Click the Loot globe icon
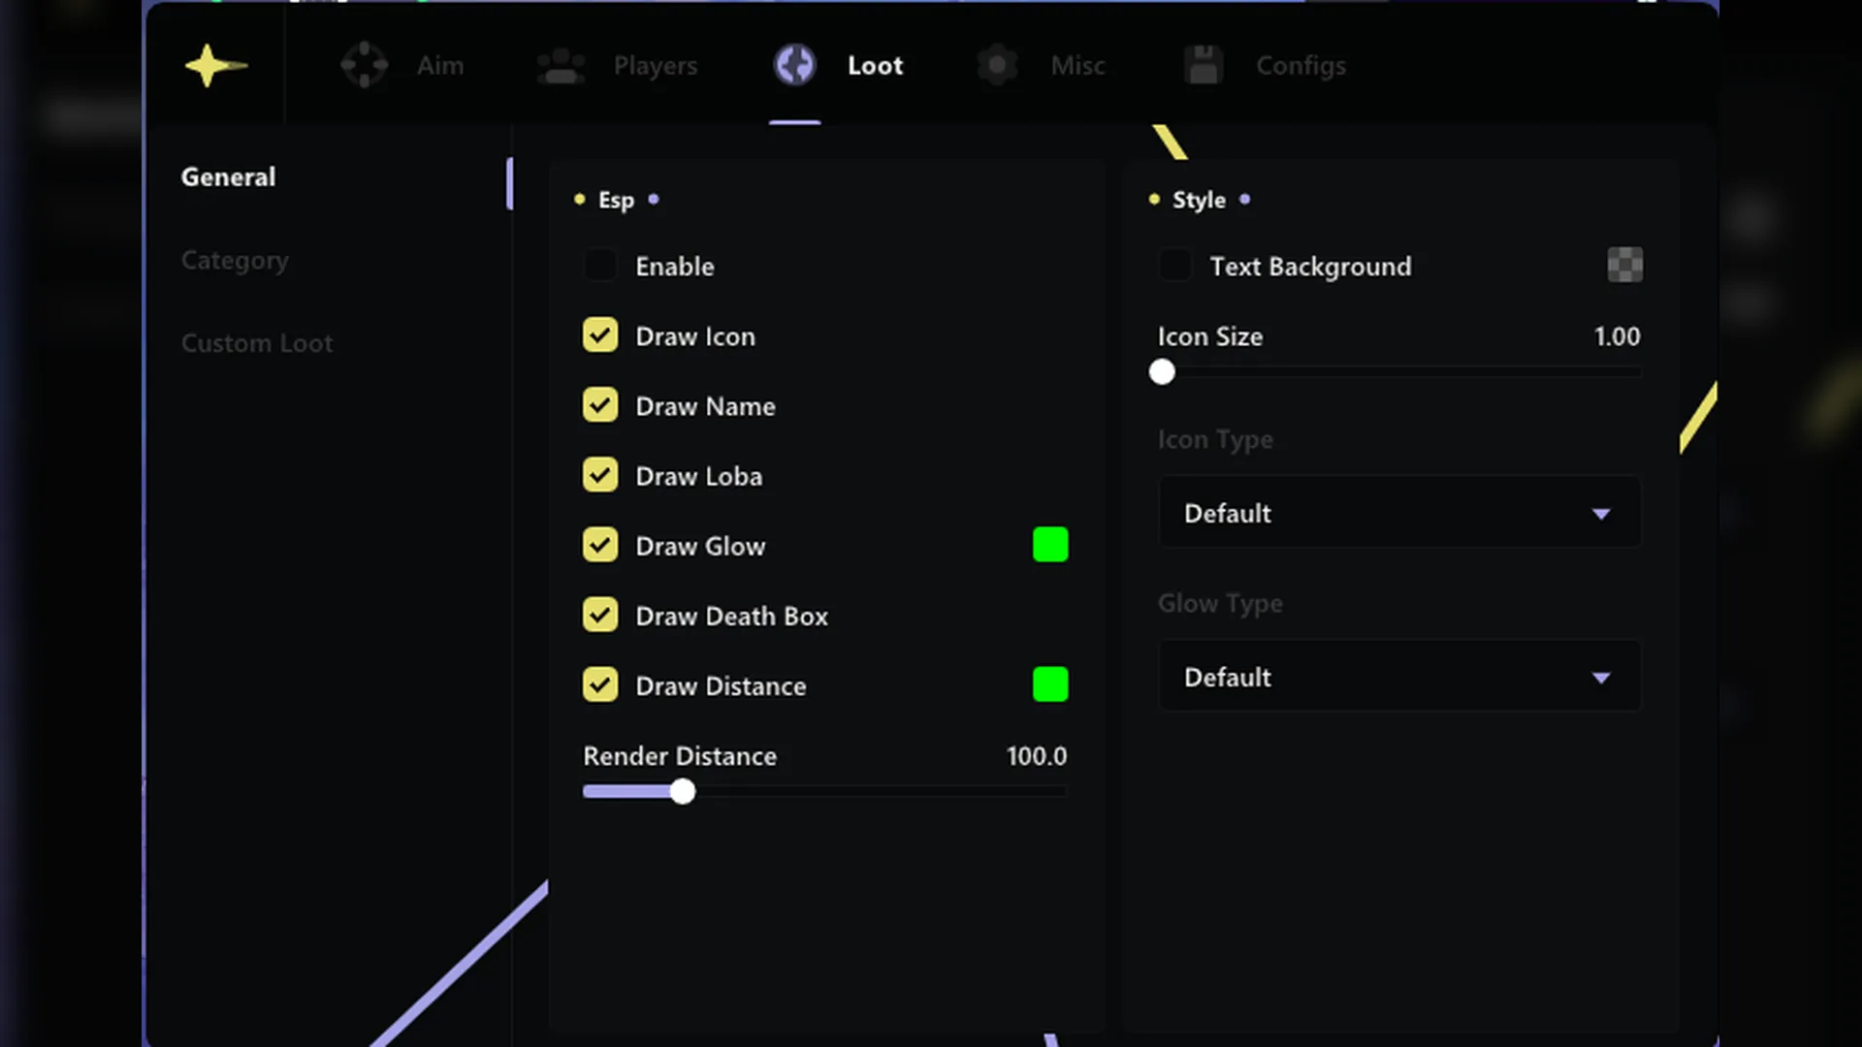Image resolution: width=1862 pixels, height=1047 pixels. click(x=795, y=66)
